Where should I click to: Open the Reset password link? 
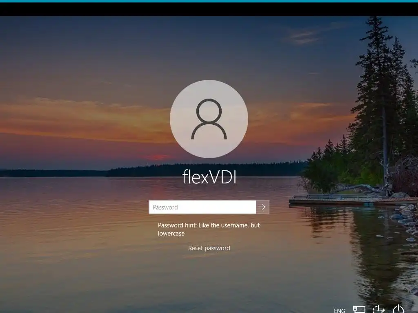pos(209,248)
